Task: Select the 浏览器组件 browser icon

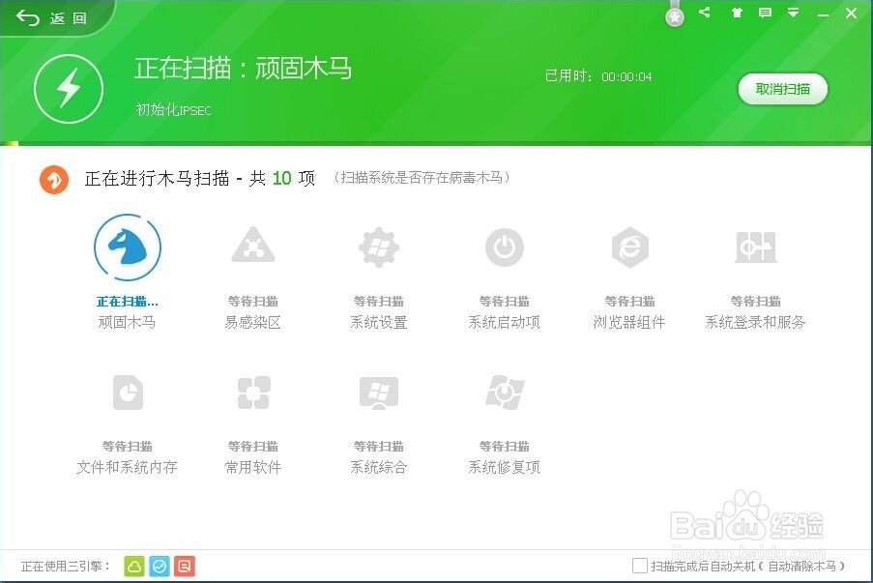Action: click(629, 247)
